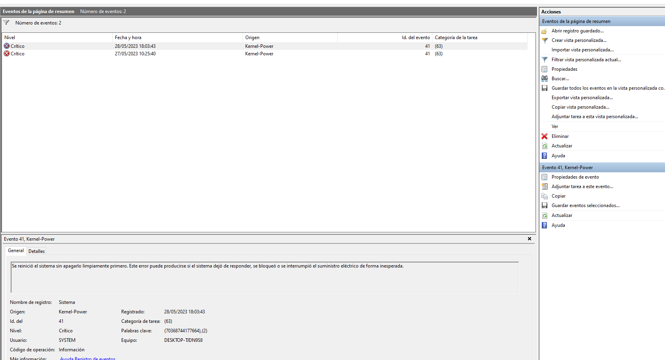Sort by the Fecha y hora column header

click(x=177, y=38)
